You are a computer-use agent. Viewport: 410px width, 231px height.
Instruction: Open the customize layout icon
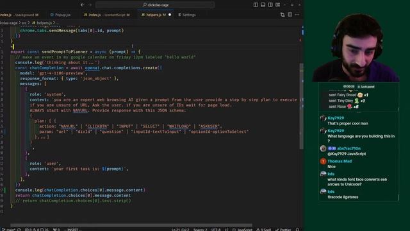[277, 4]
